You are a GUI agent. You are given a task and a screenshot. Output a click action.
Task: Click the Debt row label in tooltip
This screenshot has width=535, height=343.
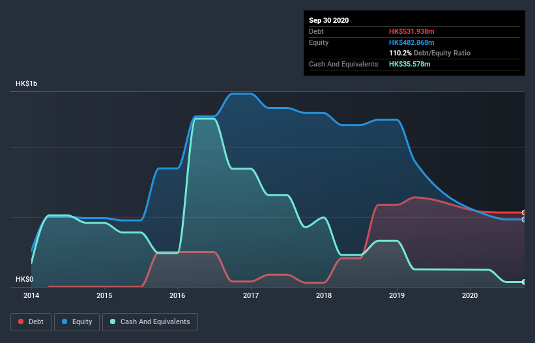(316, 31)
